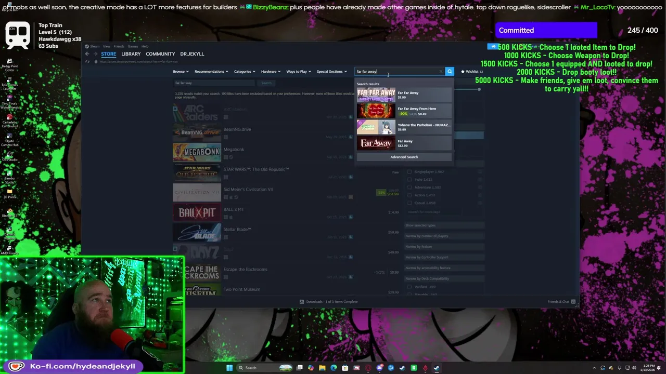This screenshot has height=374, width=666.
Task: Open the Wishlist star link
Action: click(471, 72)
